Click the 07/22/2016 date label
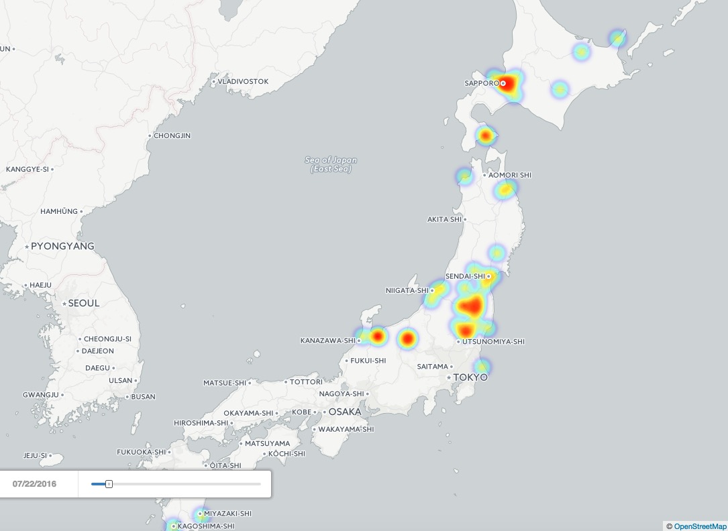Viewport: 728px width, 531px height. 34,484
